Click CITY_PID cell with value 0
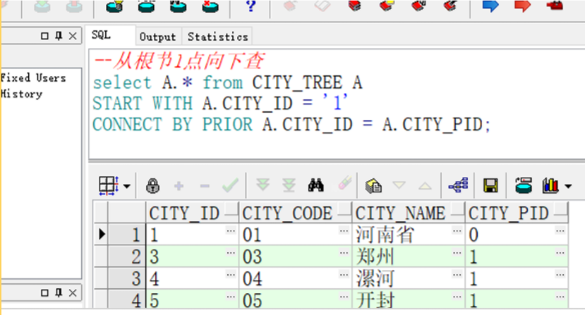Viewport: 585px width, 315px height. [517, 235]
